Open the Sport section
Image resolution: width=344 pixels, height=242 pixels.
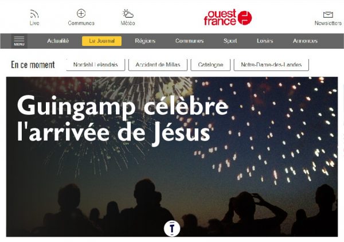pos(230,41)
